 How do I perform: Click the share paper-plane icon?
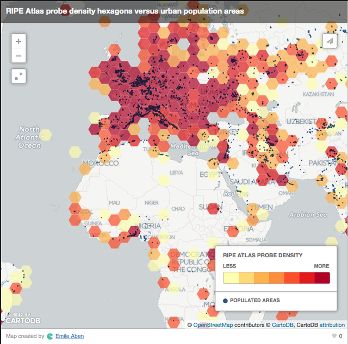[330, 41]
